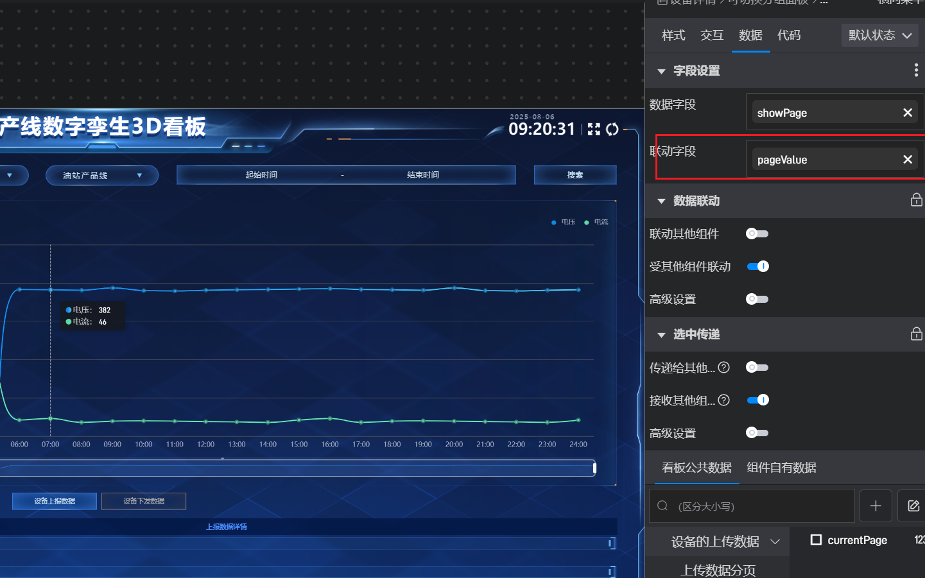
Task: Click 设备上报数据 button
Action: pos(55,501)
